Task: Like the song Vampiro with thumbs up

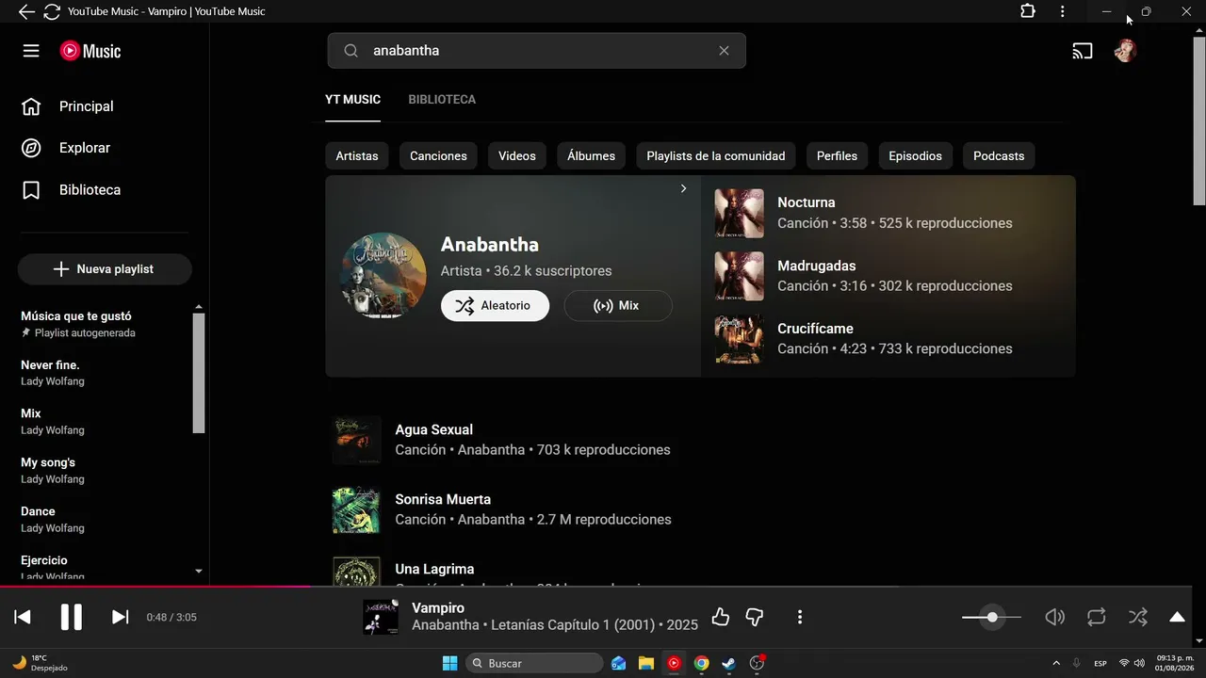Action: tap(721, 617)
